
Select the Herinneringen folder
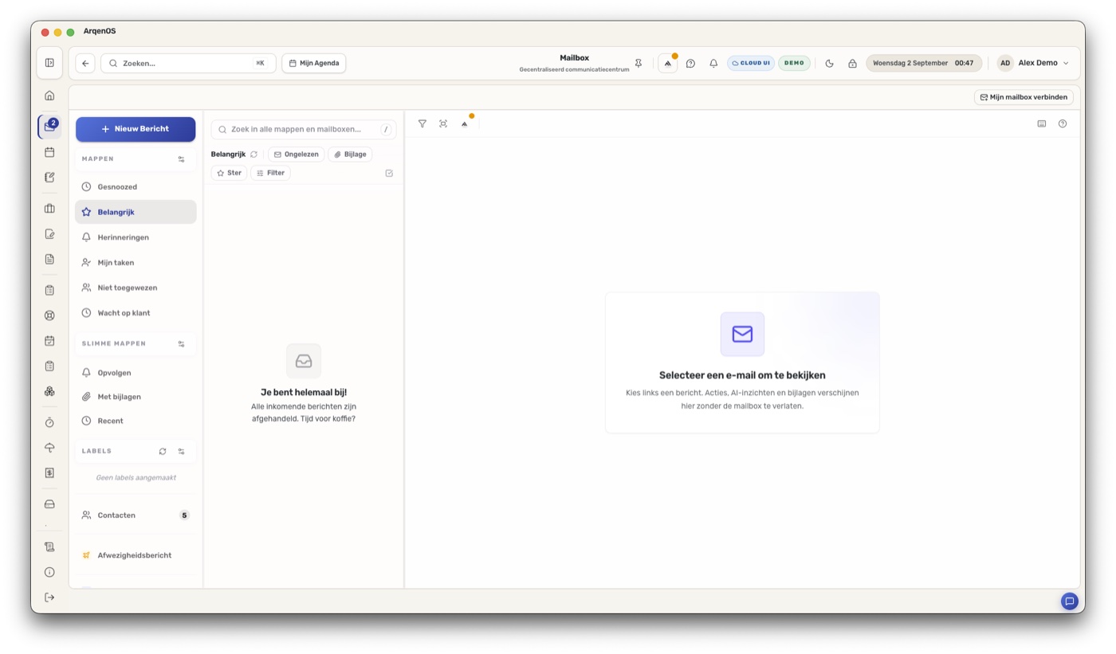click(x=136, y=237)
